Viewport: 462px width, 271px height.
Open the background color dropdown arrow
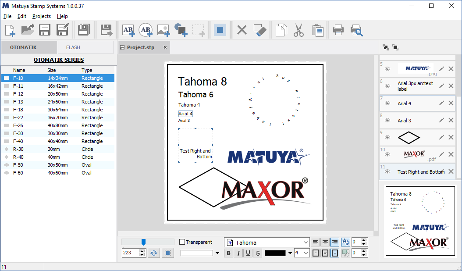[x=217, y=253]
